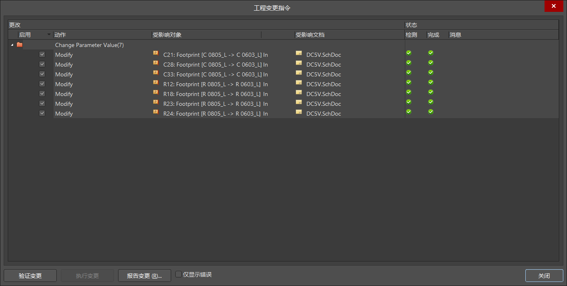This screenshot has height=286, width=567.
Task: Collapse the Change Parameter Value group triangle
Action: click(x=12, y=45)
